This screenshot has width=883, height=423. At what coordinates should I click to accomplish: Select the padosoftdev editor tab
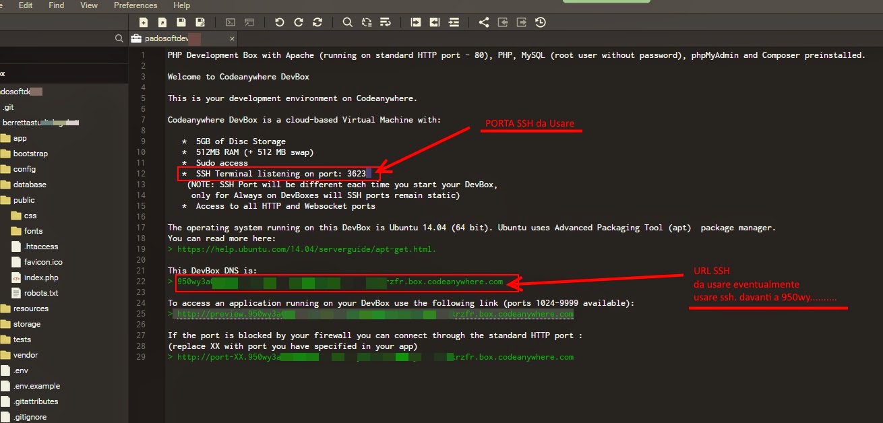point(183,39)
